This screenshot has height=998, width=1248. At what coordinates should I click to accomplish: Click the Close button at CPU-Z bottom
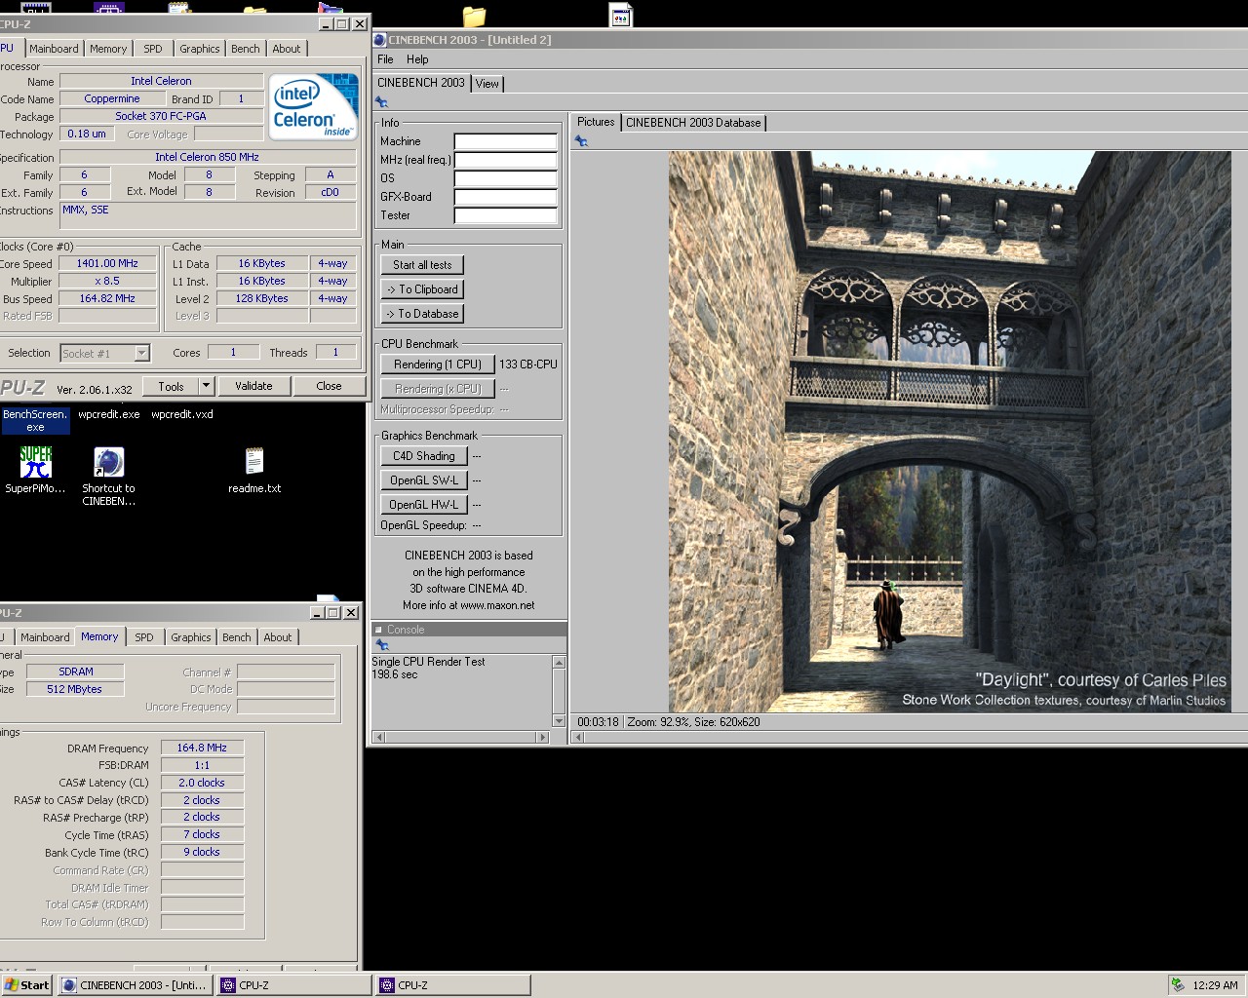(x=329, y=386)
